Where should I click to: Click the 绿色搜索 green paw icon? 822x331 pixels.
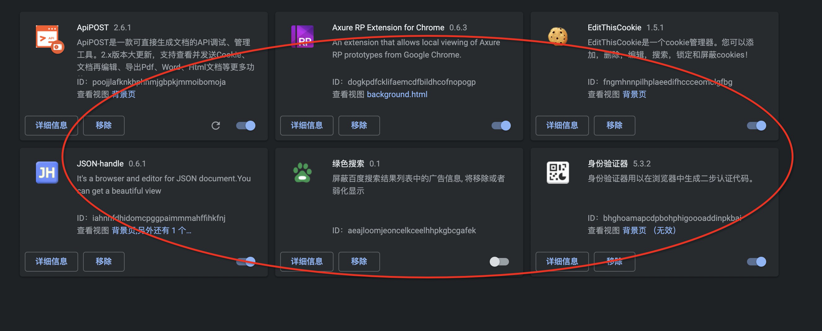click(x=302, y=172)
